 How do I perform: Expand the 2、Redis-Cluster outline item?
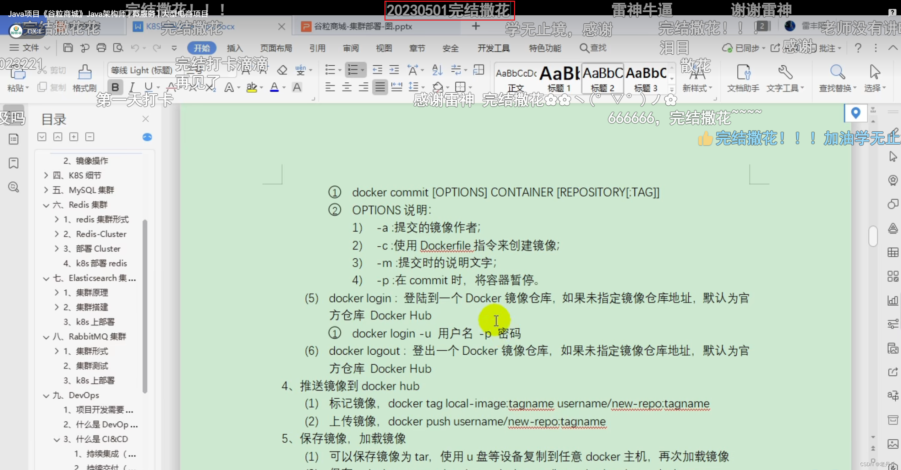coord(56,234)
